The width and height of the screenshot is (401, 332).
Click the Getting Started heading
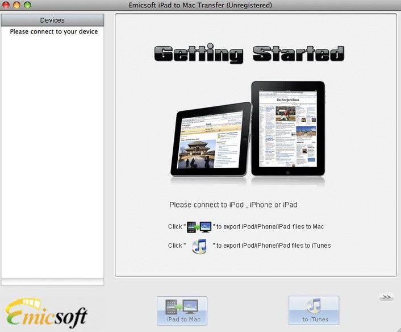(x=249, y=53)
